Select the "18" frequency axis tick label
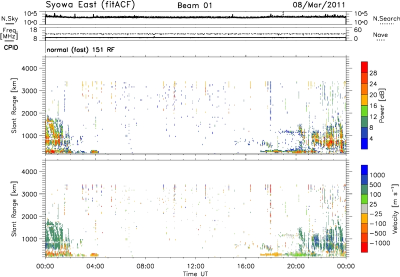The image size is (400, 277). (x=33, y=30)
